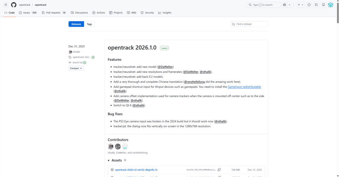Open the notifications inbox icon
Viewport: 339px width, 177px height.
[323, 5]
